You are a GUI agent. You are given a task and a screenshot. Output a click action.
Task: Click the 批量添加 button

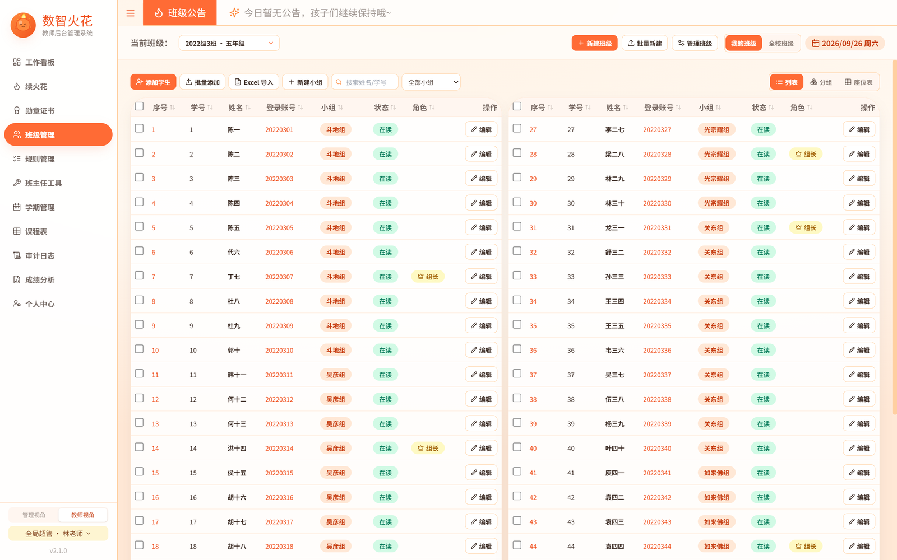pos(202,82)
